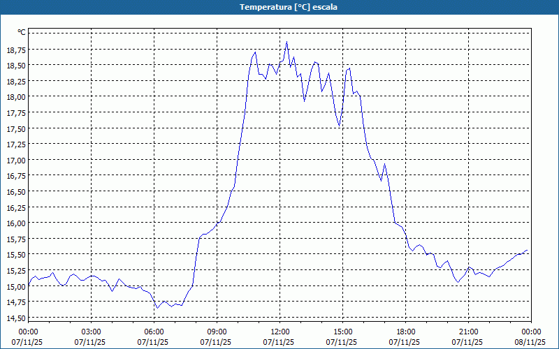The height and width of the screenshot is (349, 559).
Task: Select the 18,50 temperature axis label
Action: pos(16,66)
